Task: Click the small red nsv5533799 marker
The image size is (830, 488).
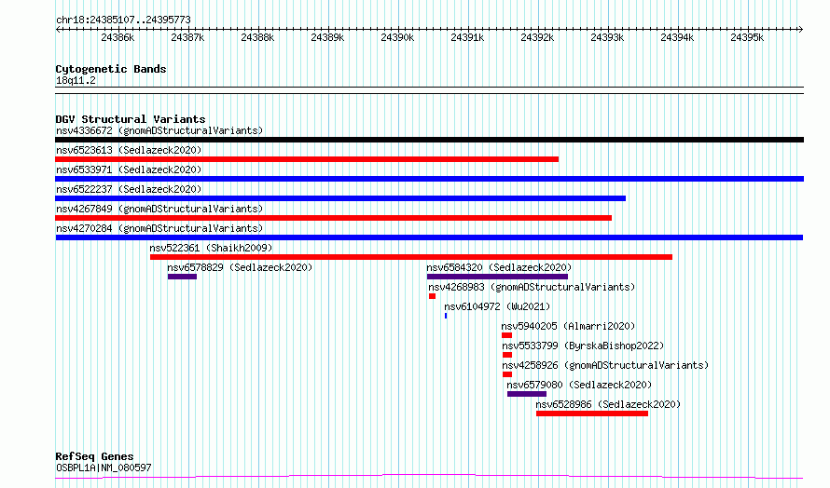Action: tap(507, 355)
